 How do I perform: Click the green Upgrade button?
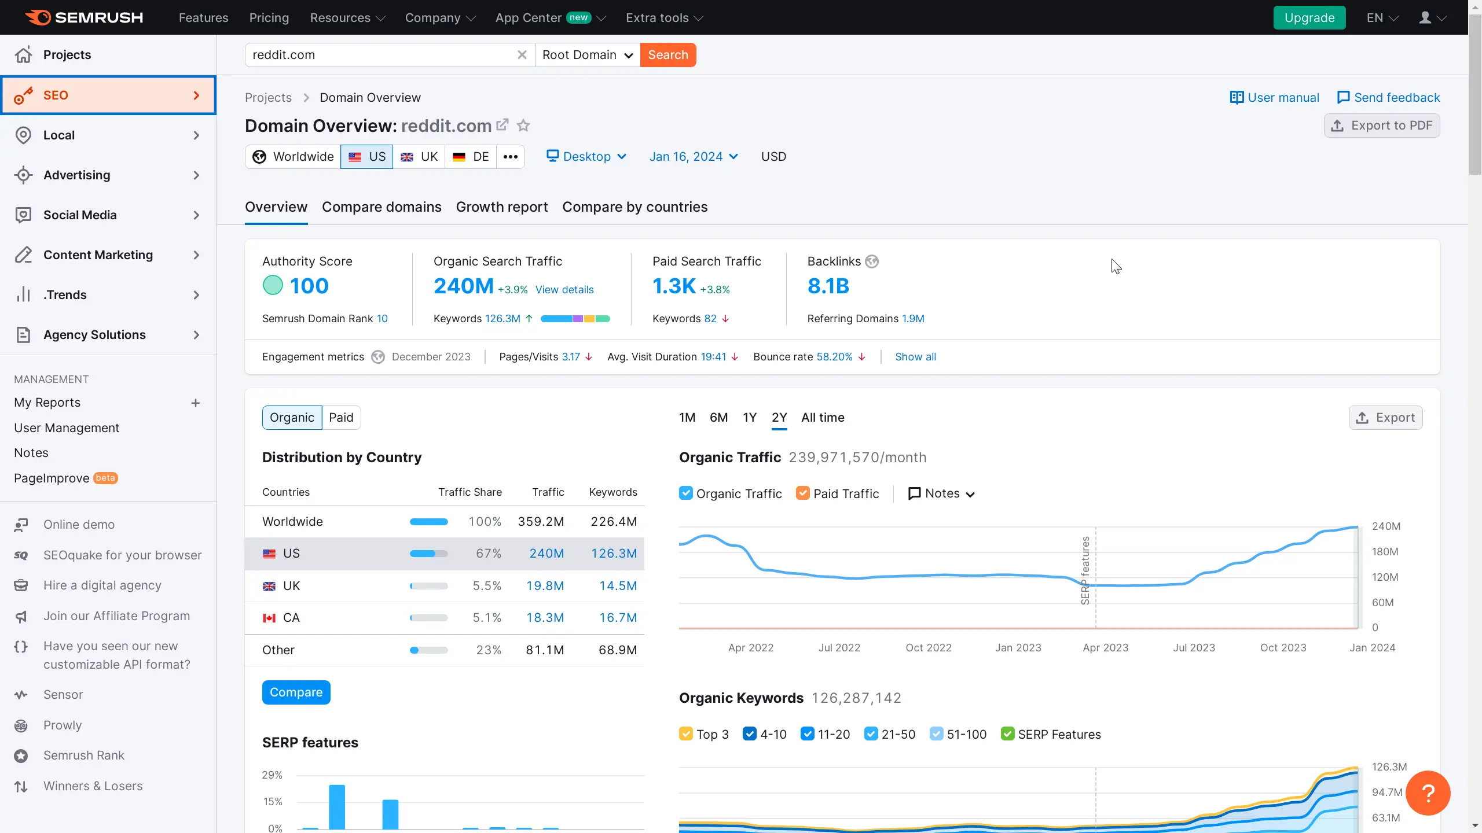1309,17
